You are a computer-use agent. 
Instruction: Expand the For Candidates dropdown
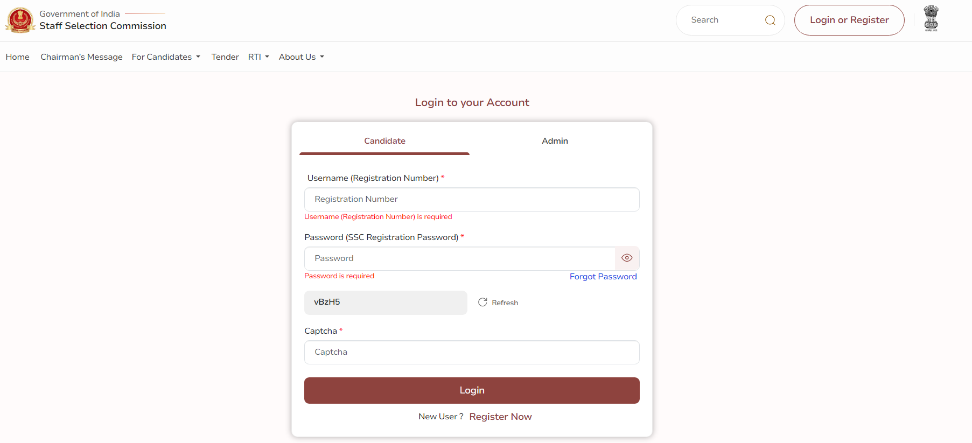tap(166, 57)
